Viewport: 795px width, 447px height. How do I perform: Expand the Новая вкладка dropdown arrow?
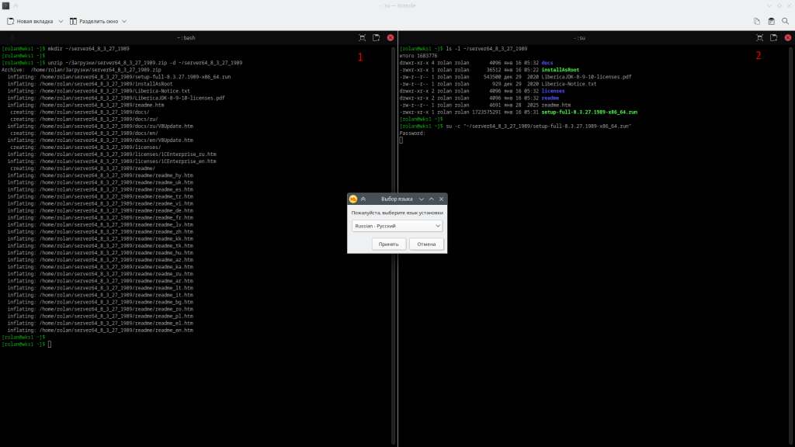pyautogui.click(x=61, y=21)
